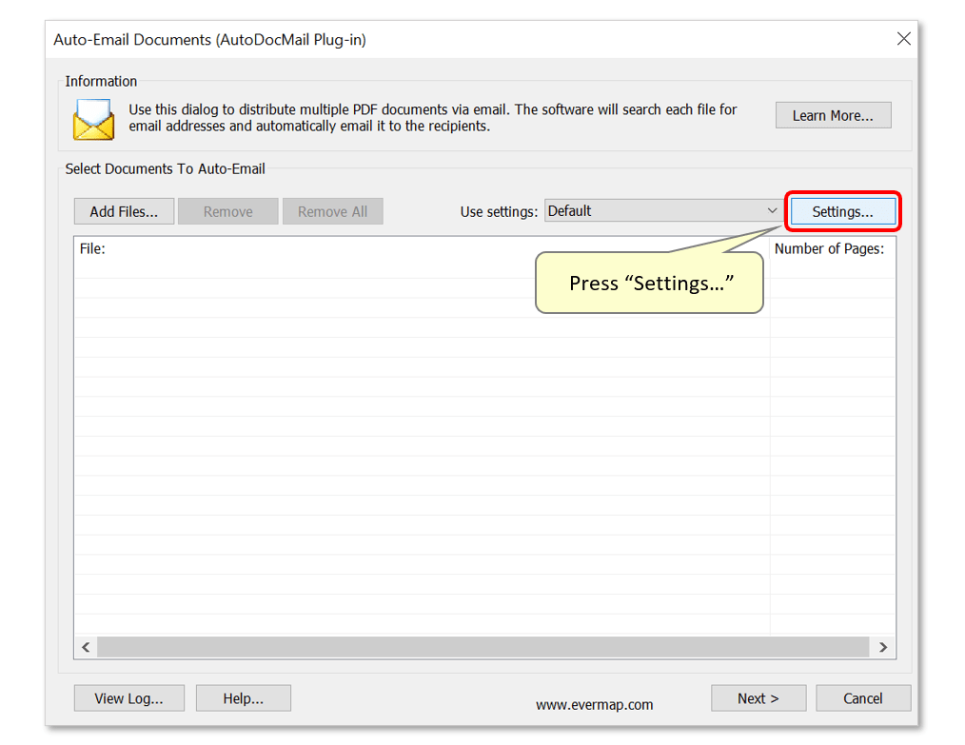Click Add Files... button
The width and height of the screenshot is (965, 745).
(124, 211)
